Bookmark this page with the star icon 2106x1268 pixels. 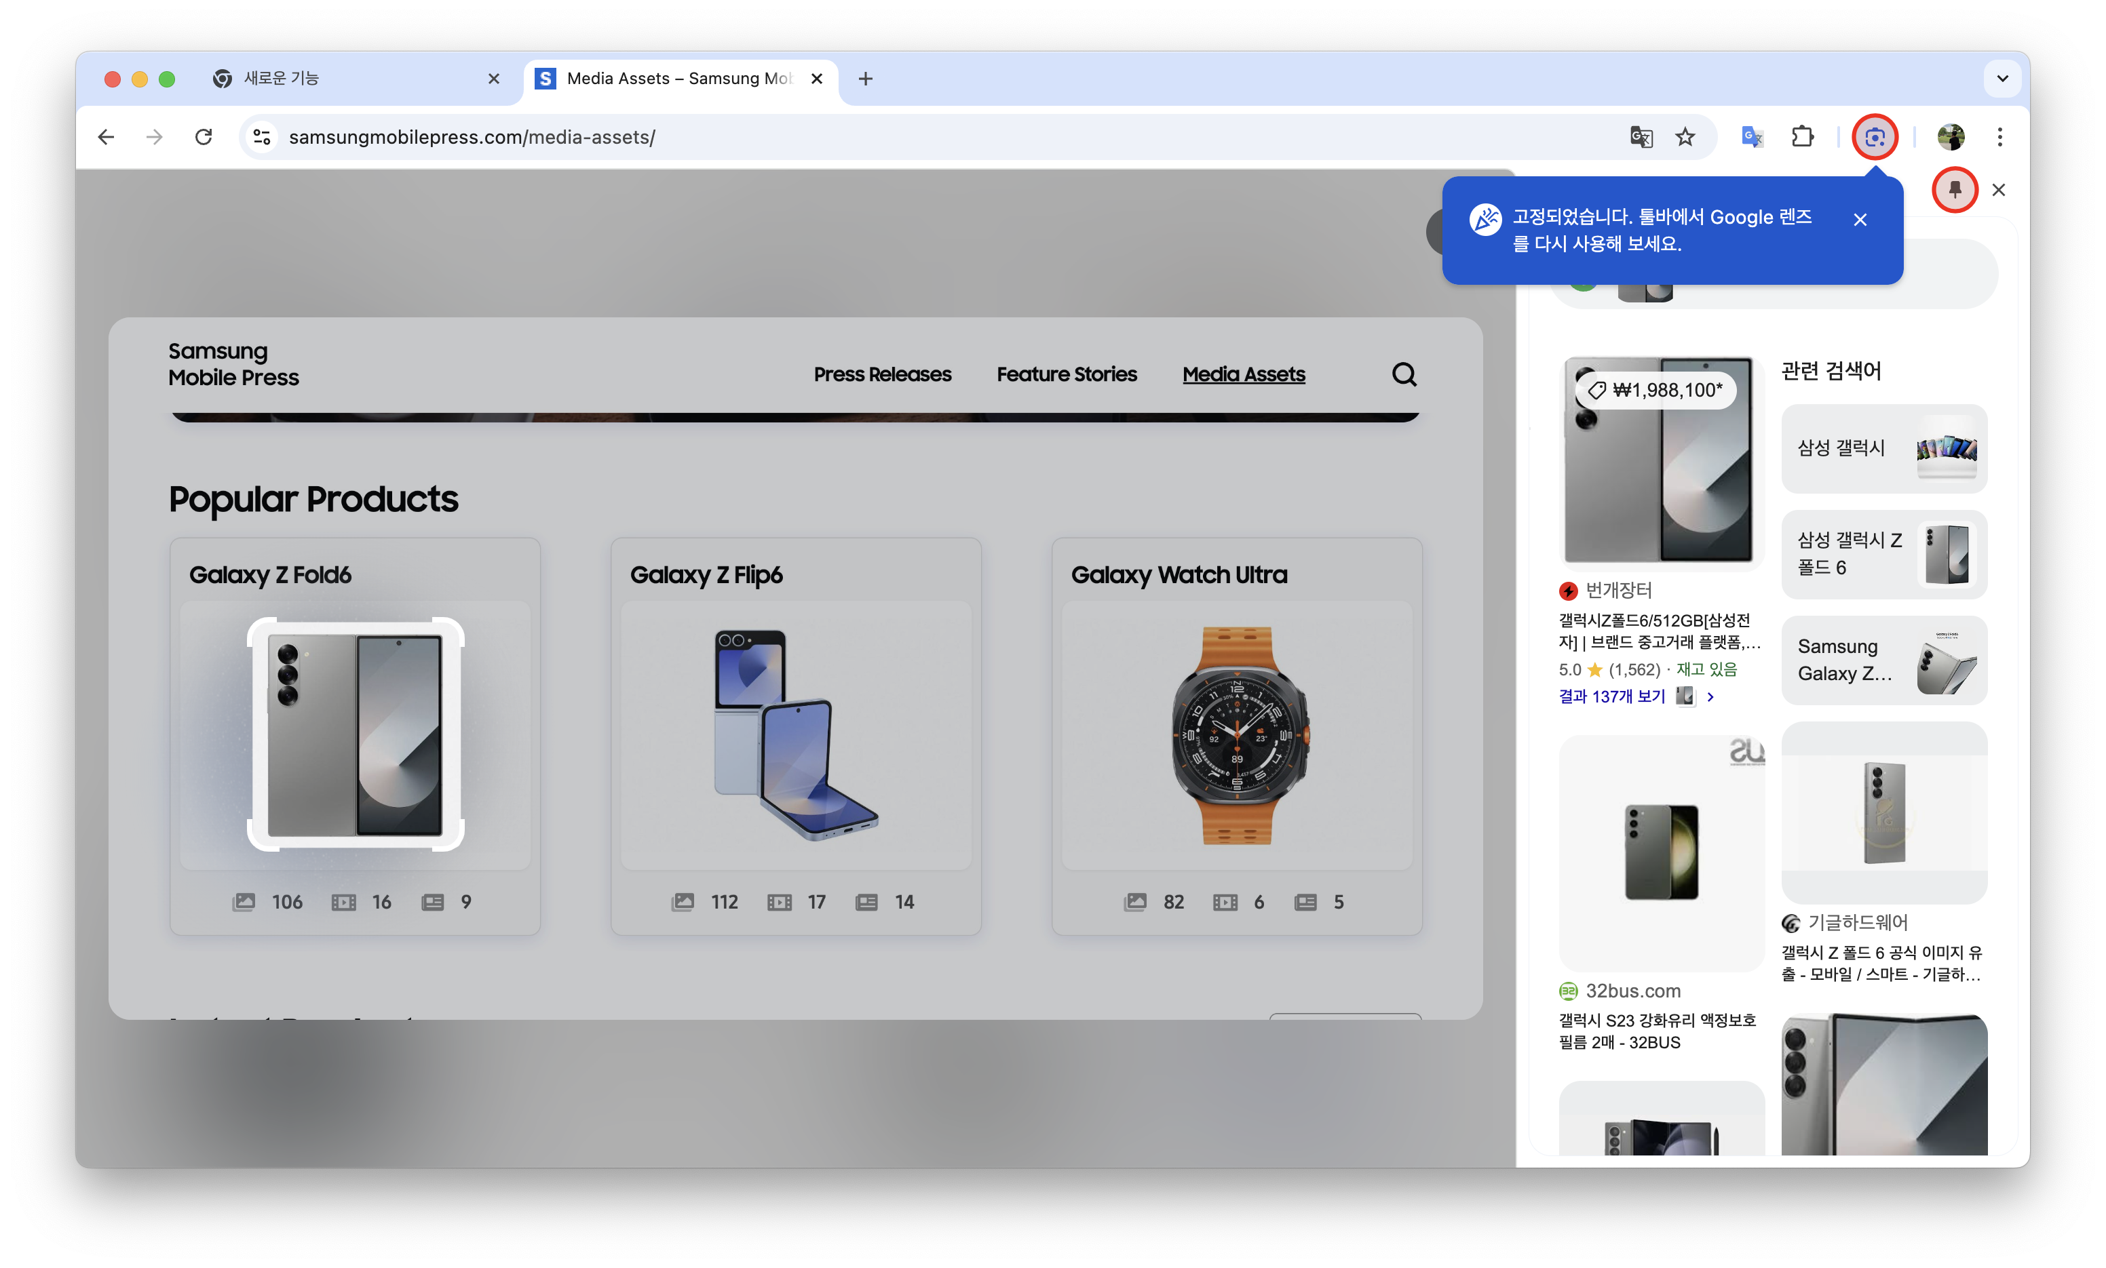pyautogui.click(x=1685, y=137)
